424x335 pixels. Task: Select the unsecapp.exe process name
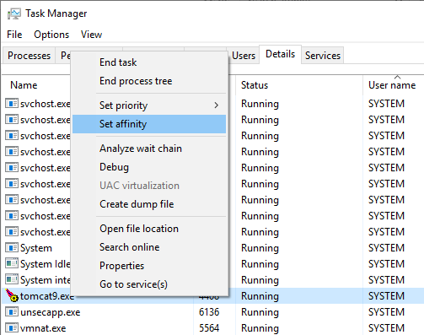click(51, 312)
